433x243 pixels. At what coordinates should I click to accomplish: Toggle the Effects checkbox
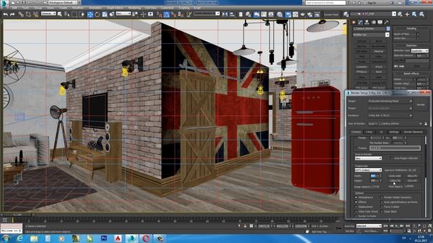point(356,202)
